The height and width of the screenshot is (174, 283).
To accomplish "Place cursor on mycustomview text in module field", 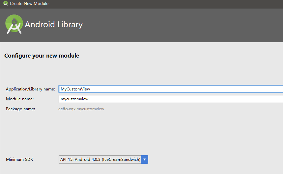I will pyautogui.click(x=74, y=99).
